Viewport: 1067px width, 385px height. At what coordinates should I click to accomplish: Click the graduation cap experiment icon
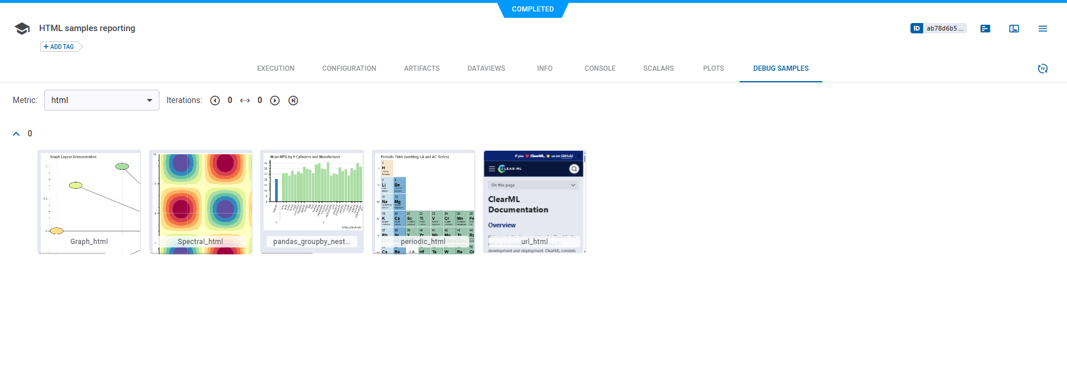coord(22,29)
